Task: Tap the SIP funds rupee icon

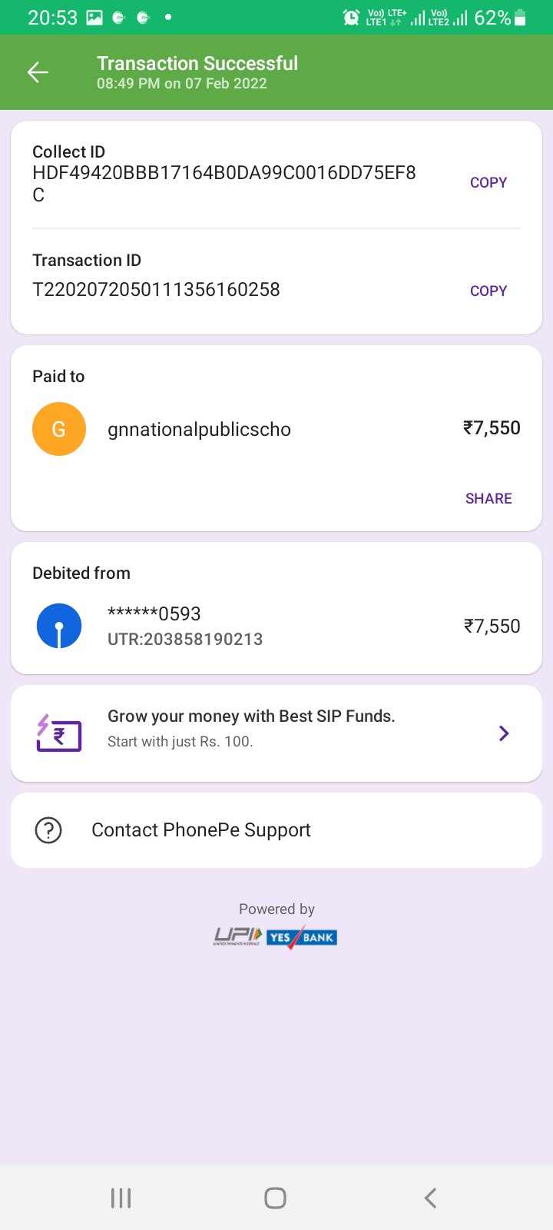Action: tap(59, 733)
